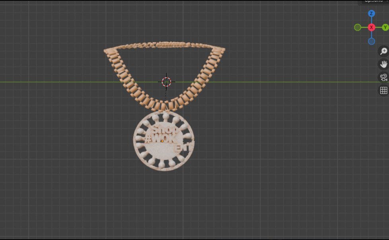Click the zoom view magnifier icon
Screen dimensions: 389x240
click(384, 51)
